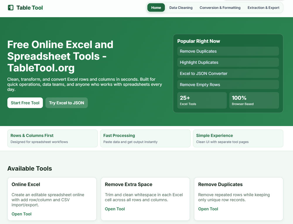Open the Home nav tab
This screenshot has width=293, height=224.
coord(156,8)
